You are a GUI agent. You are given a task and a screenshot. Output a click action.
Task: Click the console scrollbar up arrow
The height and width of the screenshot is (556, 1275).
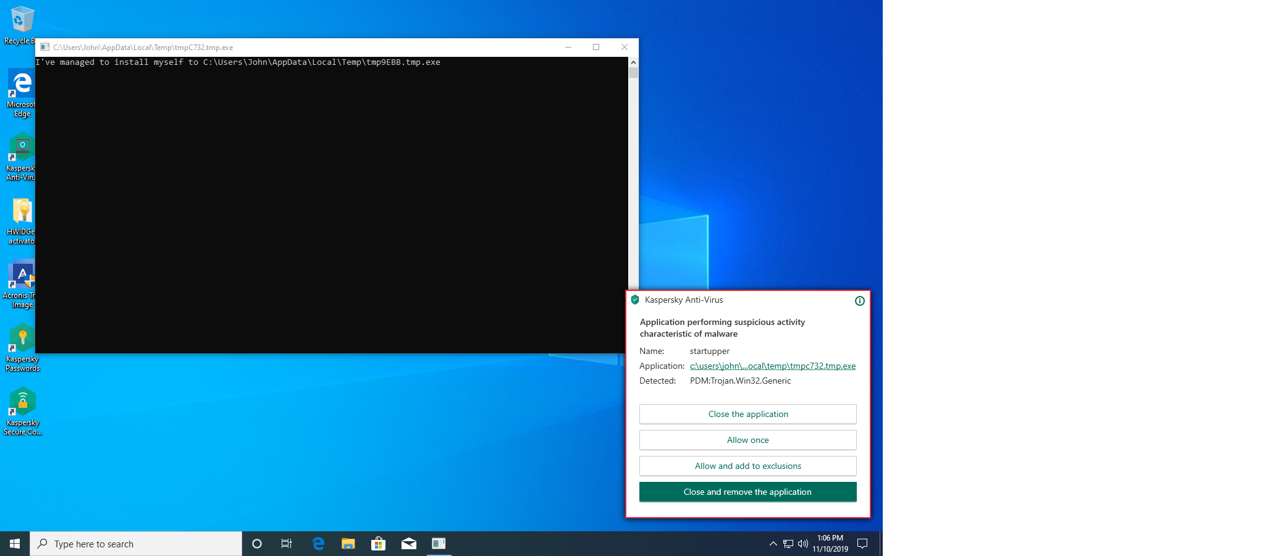pyautogui.click(x=633, y=62)
